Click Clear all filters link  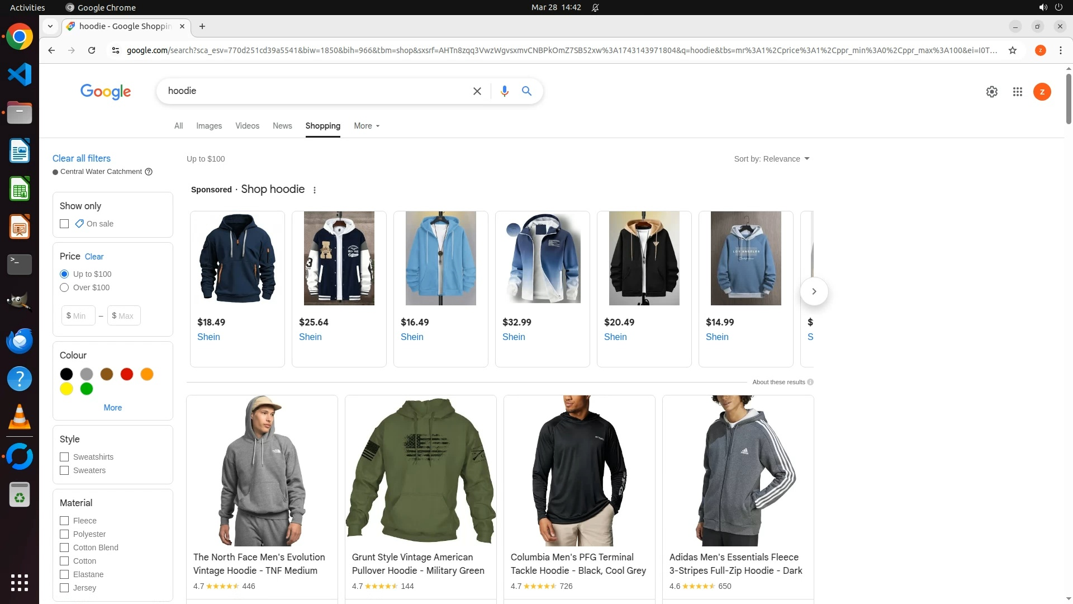pyautogui.click(x=82, y=158)
